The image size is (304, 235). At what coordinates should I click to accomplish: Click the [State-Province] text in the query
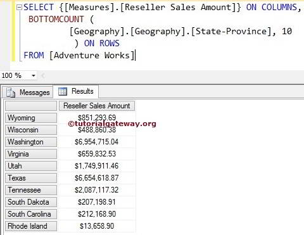point(231,32)
